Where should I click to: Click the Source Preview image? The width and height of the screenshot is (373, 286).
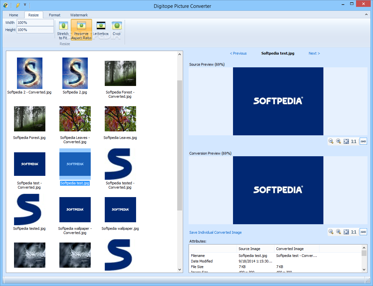click(x=278, y=101)
